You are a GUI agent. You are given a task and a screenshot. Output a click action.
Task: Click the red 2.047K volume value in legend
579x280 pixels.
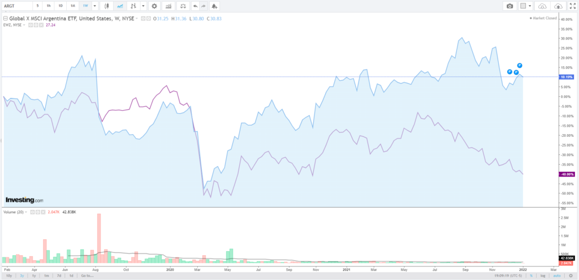[54, 212]
